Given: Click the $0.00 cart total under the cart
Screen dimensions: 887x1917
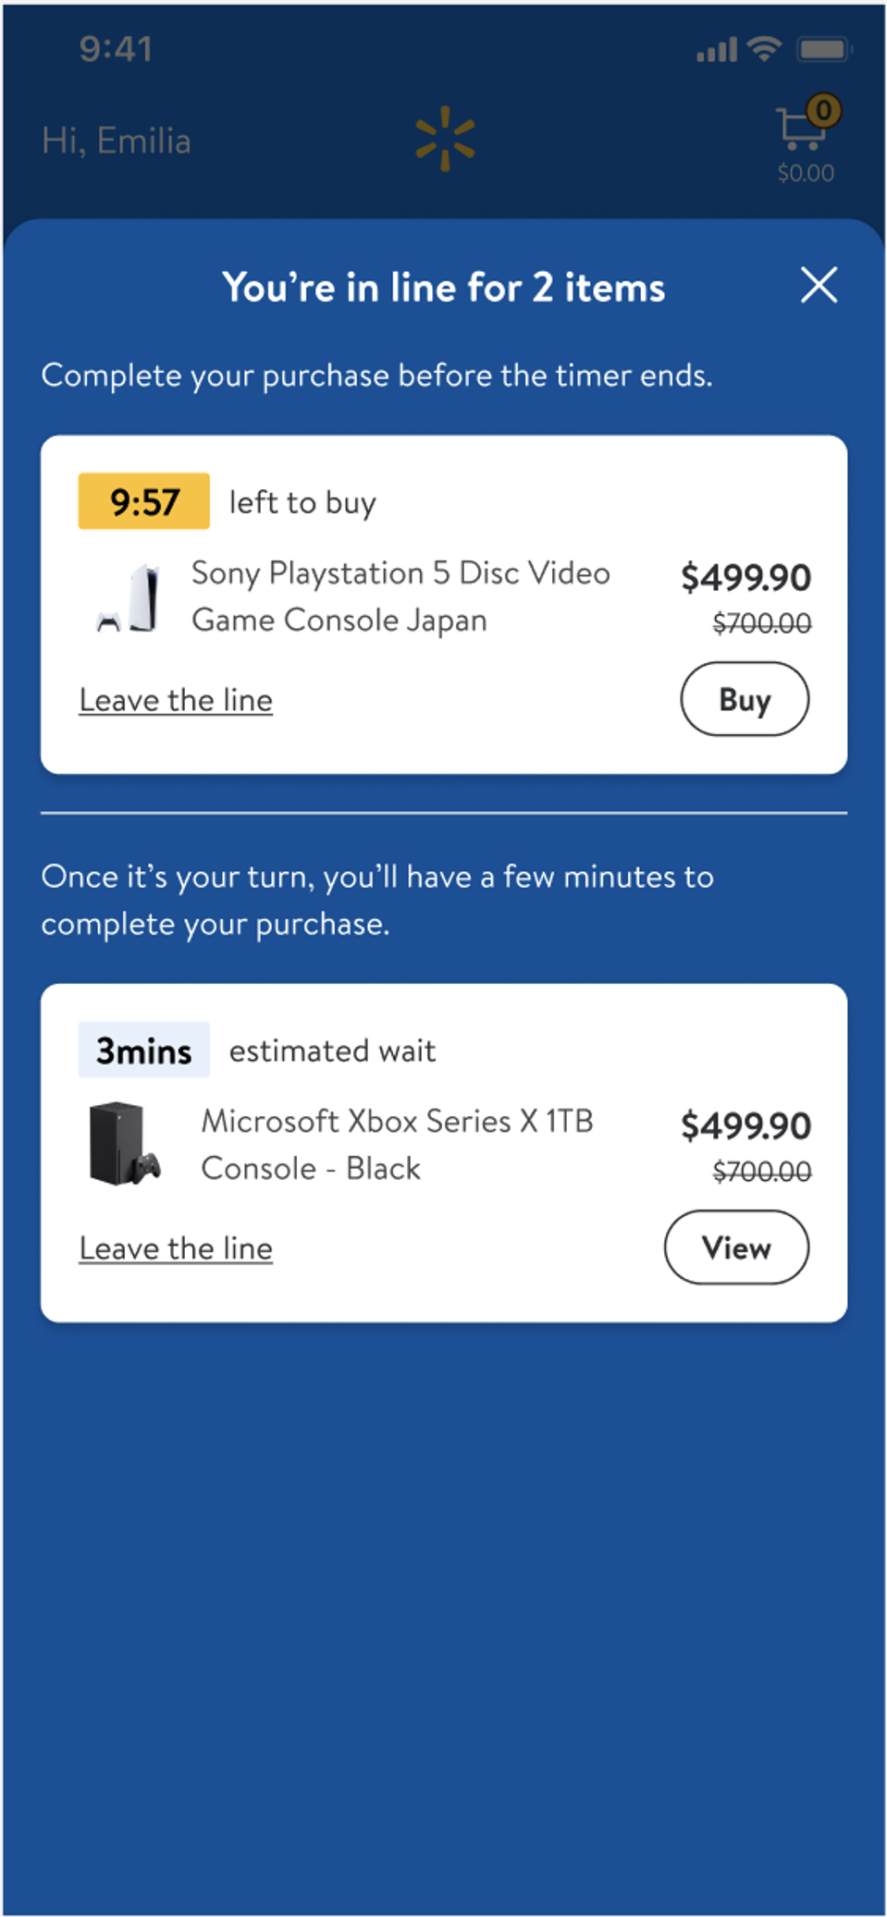Looking at the screenshot, I should point(805,172).
